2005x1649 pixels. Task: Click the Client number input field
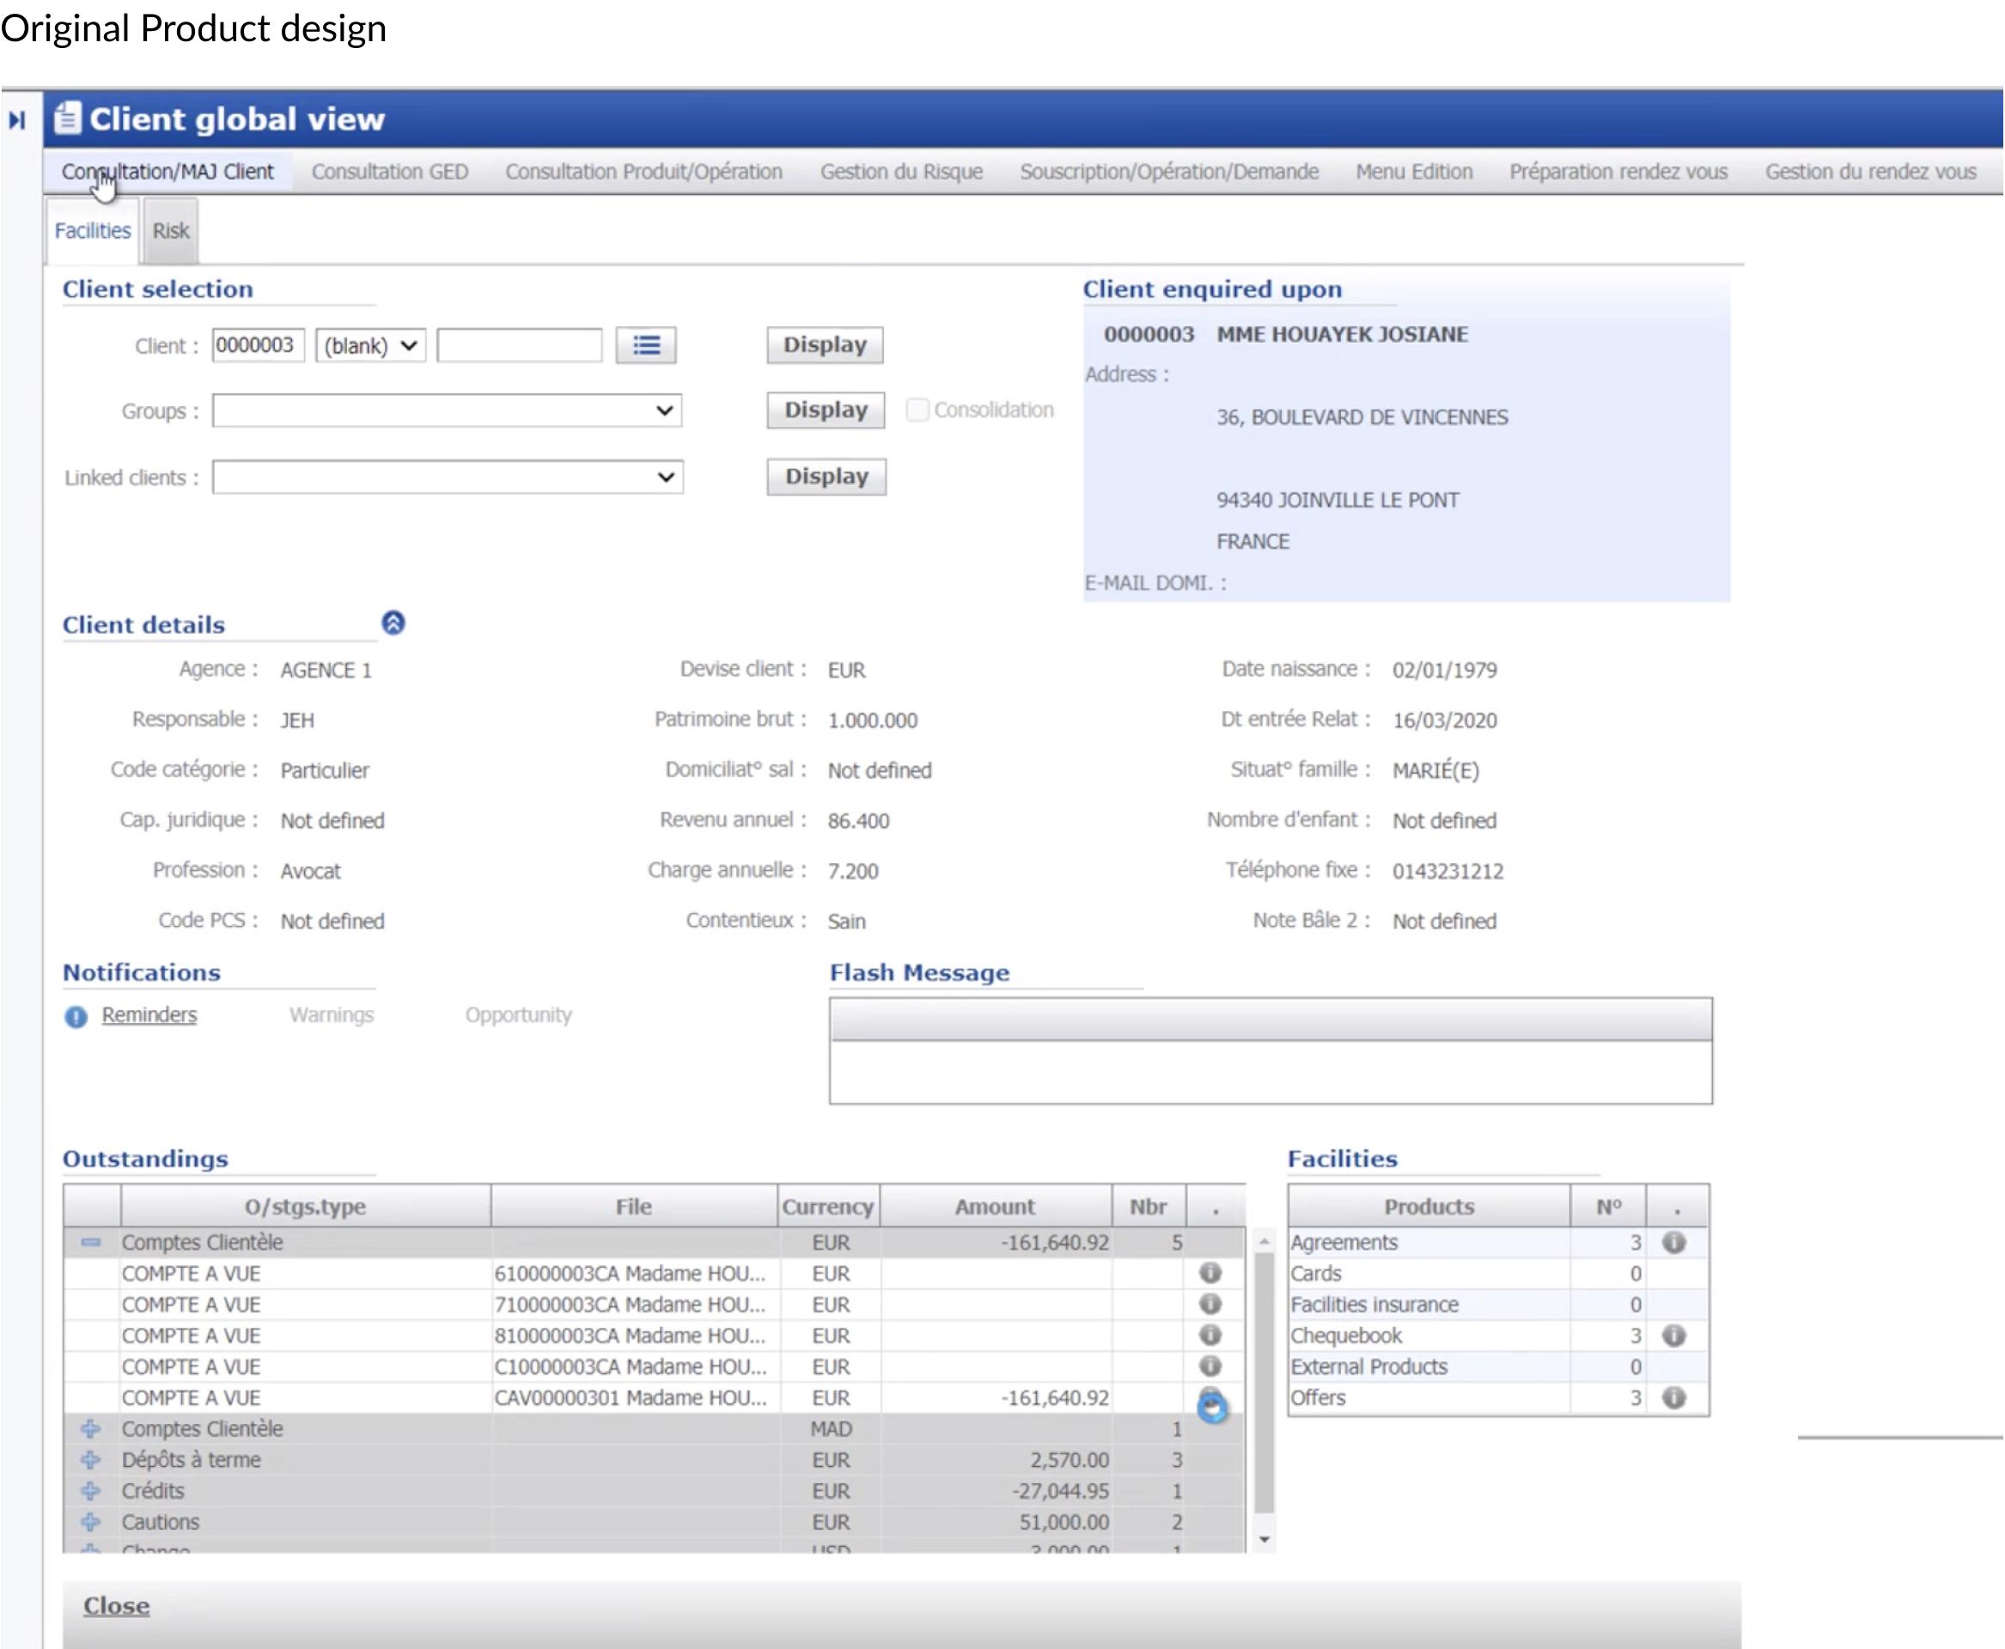point(259,344)
